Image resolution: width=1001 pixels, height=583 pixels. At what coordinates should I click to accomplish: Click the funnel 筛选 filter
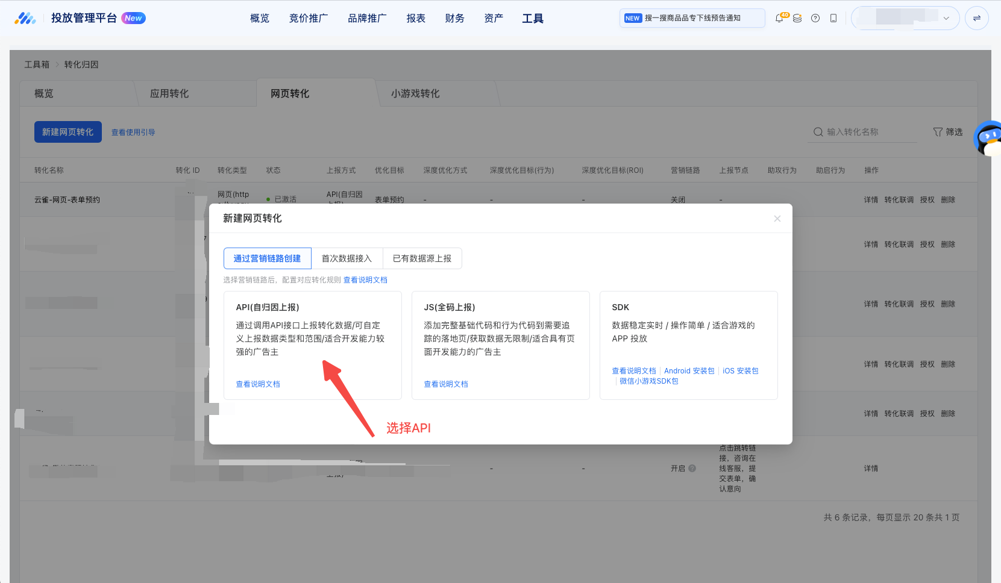click(x=948, y=132)
